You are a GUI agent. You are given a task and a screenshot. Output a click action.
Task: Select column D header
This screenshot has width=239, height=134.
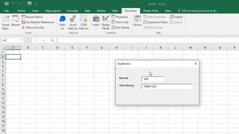57,48
